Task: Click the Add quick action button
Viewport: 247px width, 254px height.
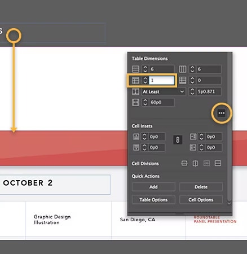Action: 153,187
